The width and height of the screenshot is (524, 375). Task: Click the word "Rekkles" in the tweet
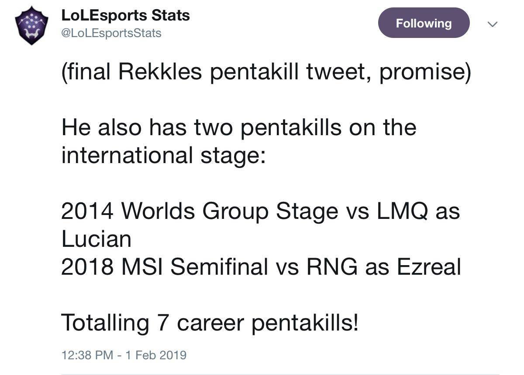click(160, 72)
